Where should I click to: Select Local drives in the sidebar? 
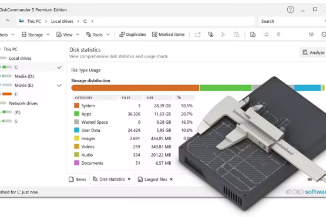[x=20, y=58]
